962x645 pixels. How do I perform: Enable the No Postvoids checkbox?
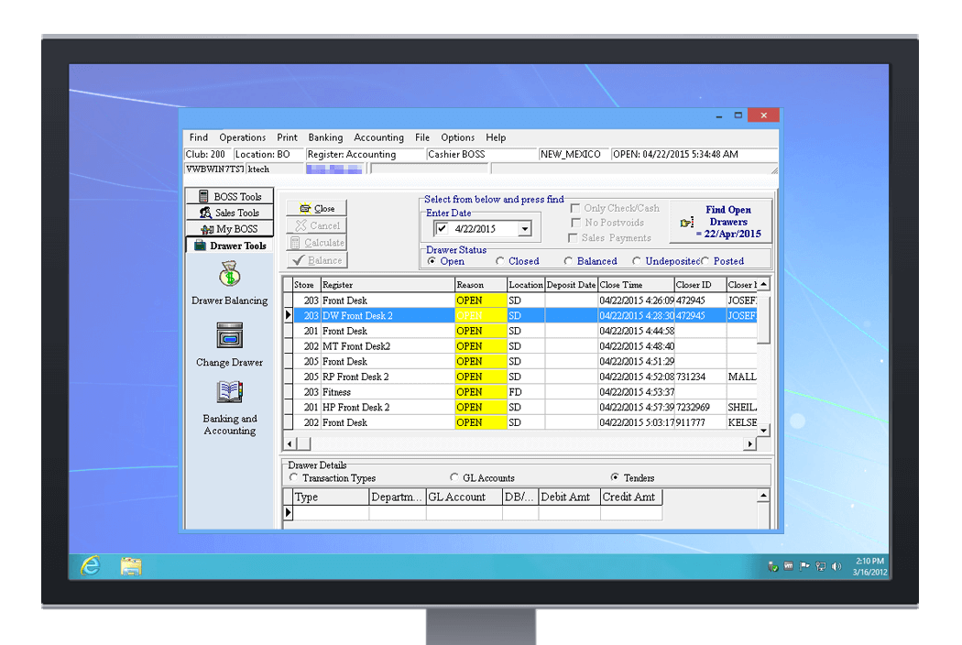pyautogui.click(x=575, y=222)
